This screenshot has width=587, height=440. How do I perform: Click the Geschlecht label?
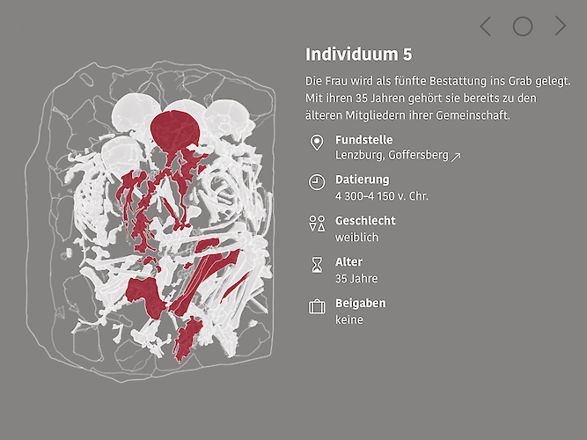click(x=365, y=221)
